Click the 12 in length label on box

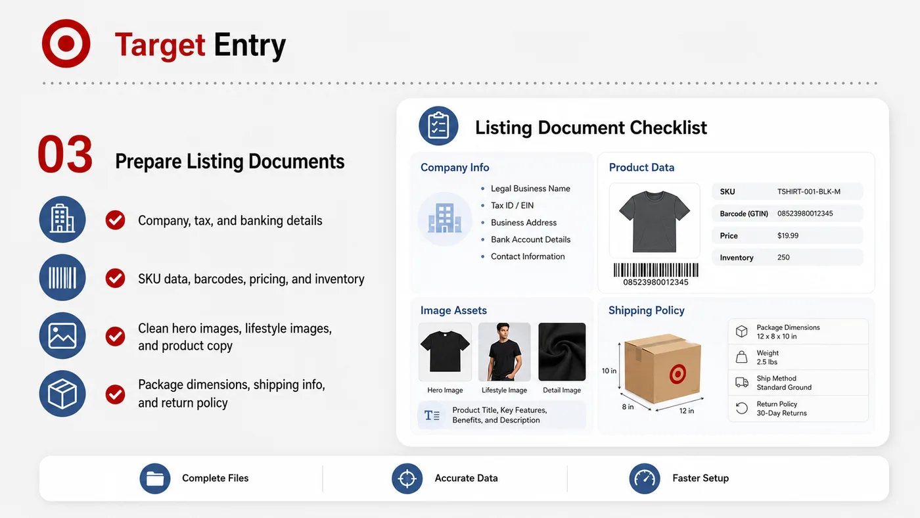pos(687,410)
